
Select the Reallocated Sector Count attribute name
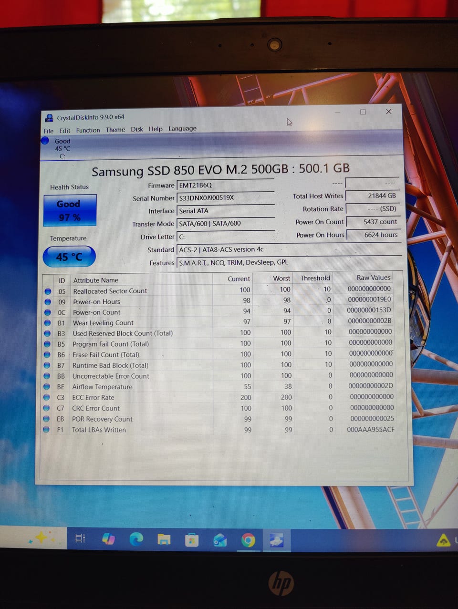(110, 291)
